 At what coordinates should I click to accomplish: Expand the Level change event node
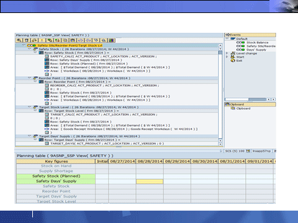pos(227,53)
